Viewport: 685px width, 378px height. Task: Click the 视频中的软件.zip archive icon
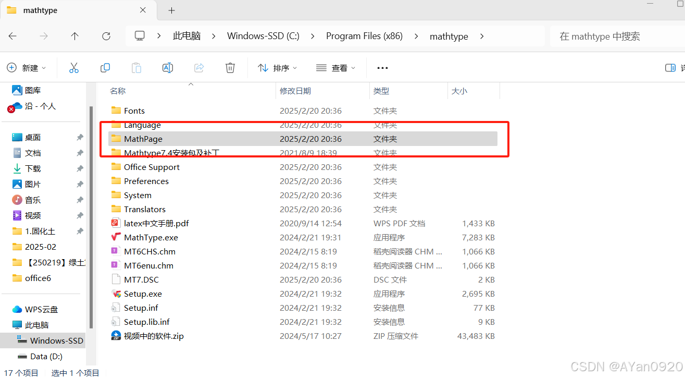pos(116,336)
